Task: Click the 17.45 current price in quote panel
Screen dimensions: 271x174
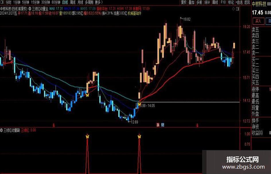Action: (258, 13)
